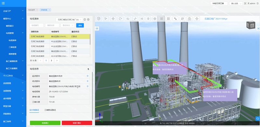Toggle the hamburger menu at sidebar top
Screen dimensions: 260x127
pyautogui.click(x=3, y=3)
